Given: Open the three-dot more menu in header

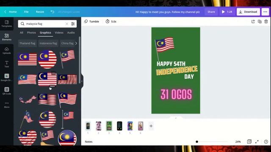Looking at the screenshot, I should pos(265,12).
